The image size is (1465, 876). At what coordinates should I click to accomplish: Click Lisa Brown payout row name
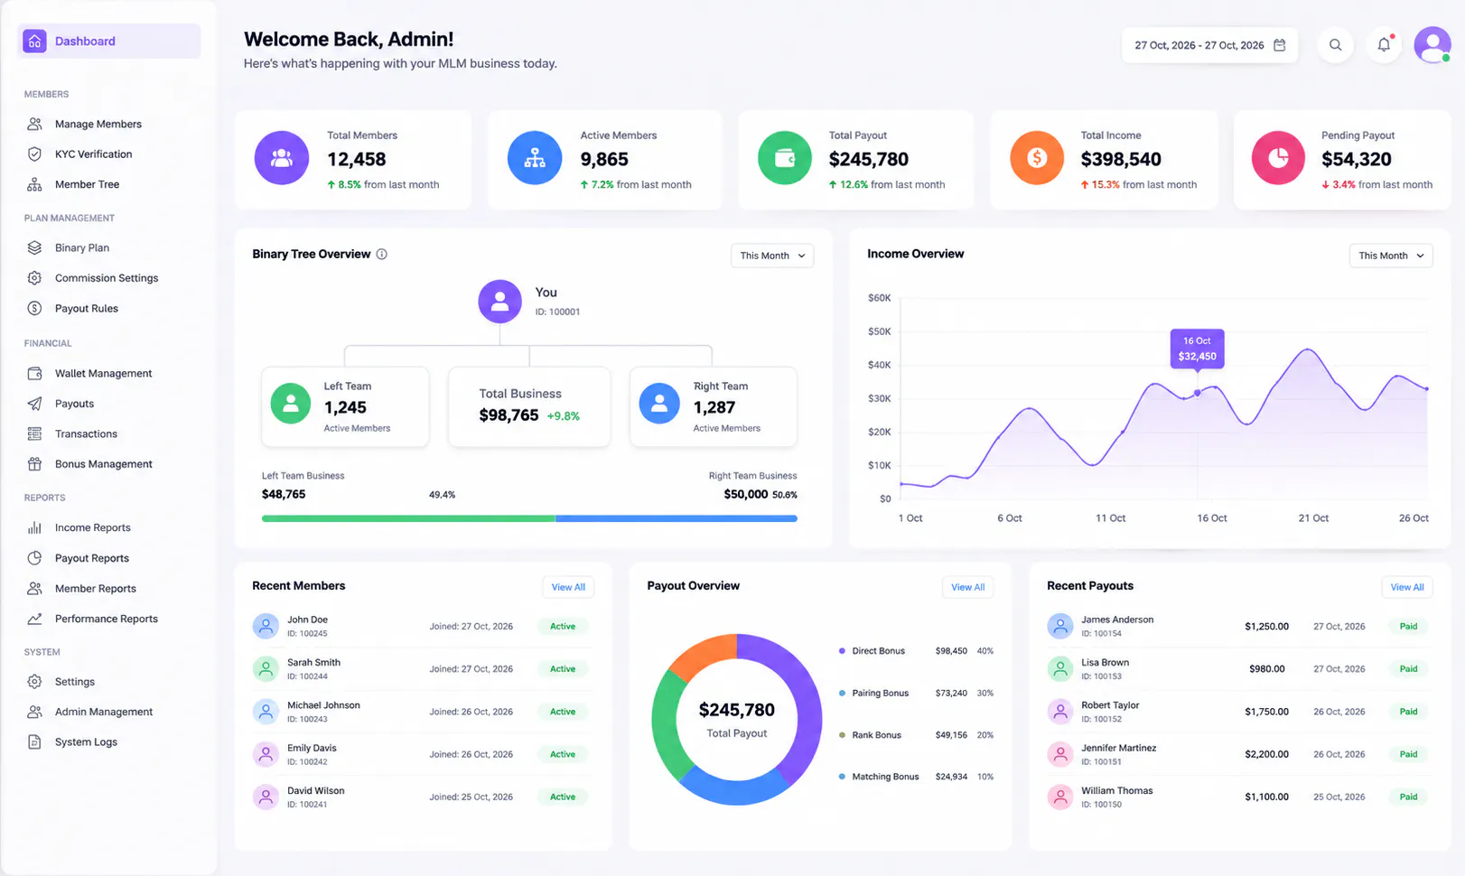click(x=1105, y=662)
